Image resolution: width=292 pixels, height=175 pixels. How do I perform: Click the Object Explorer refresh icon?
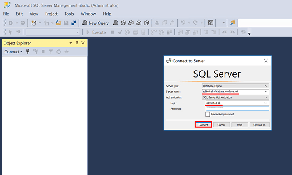pos(58,51)
